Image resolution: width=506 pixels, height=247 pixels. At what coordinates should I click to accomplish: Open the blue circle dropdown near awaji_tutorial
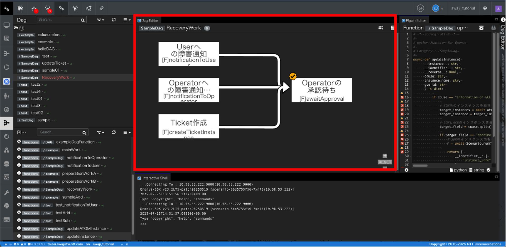click(x=437, y=8)
